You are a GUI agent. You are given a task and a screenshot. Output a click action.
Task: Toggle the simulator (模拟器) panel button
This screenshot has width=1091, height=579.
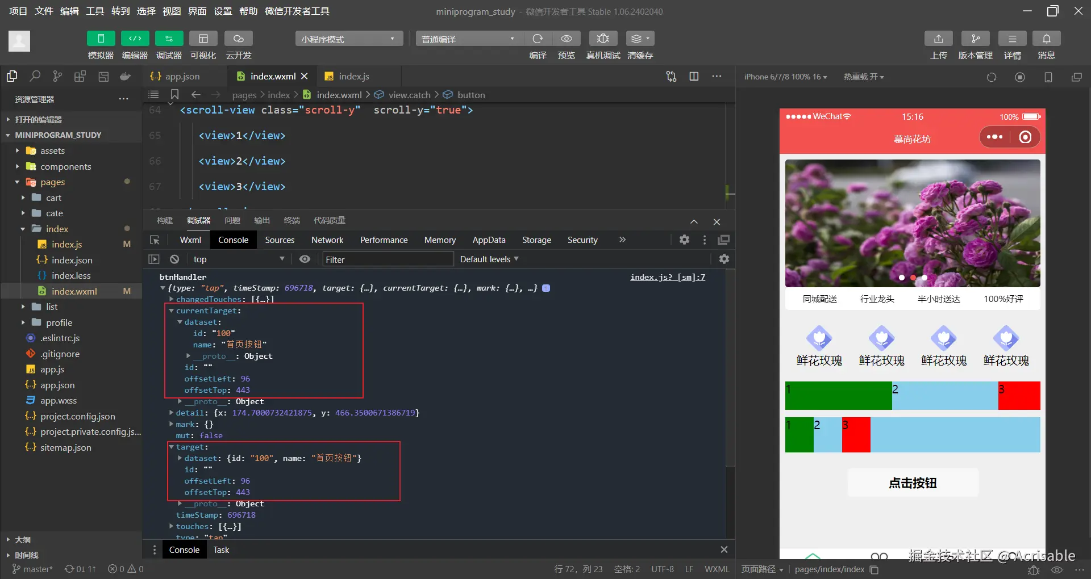point(101,39)
